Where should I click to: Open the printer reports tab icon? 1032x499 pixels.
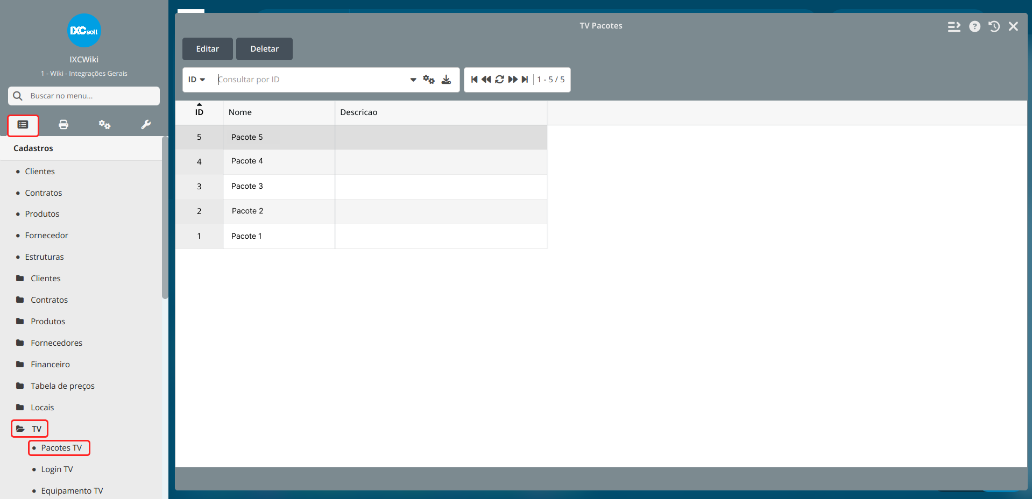coord(63,125)
